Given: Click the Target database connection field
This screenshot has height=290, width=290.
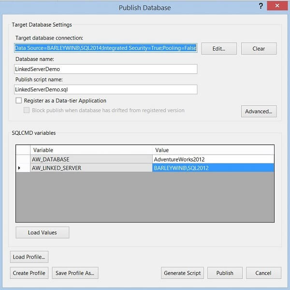Looking at the screenshot, I should 106,48.
